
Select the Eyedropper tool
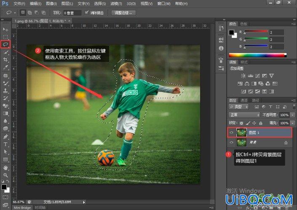click(x=5, y=67)
